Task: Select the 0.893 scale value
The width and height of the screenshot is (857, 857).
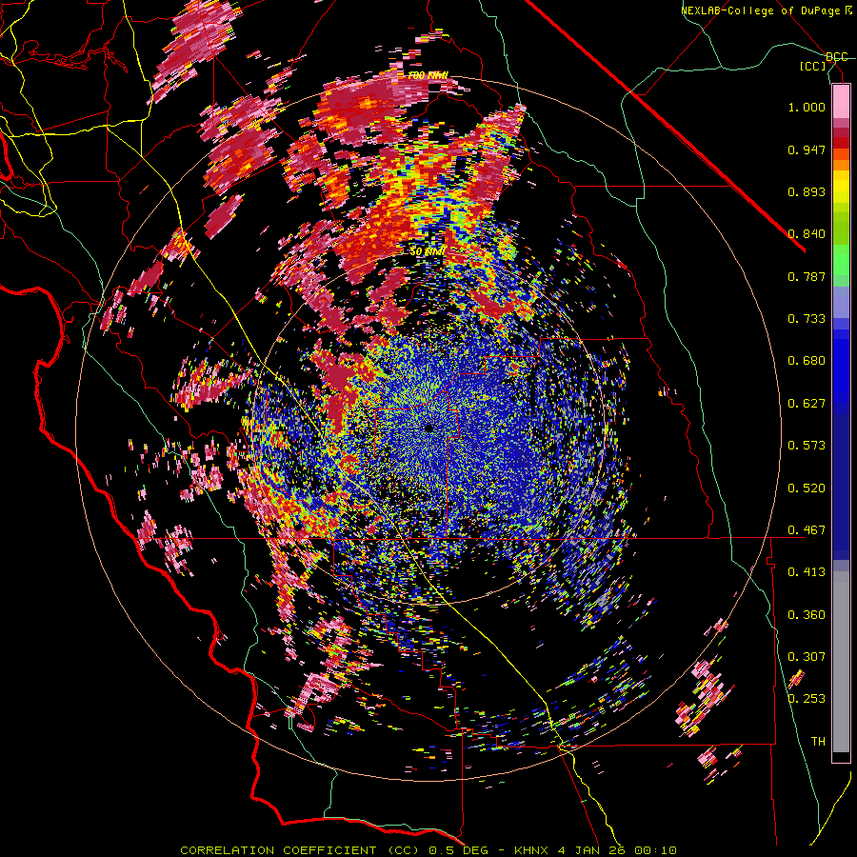Action: click(807, 191)
